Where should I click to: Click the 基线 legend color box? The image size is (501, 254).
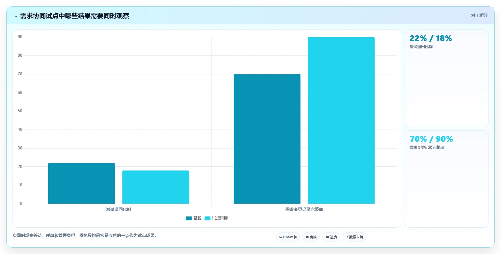(189, 218)
